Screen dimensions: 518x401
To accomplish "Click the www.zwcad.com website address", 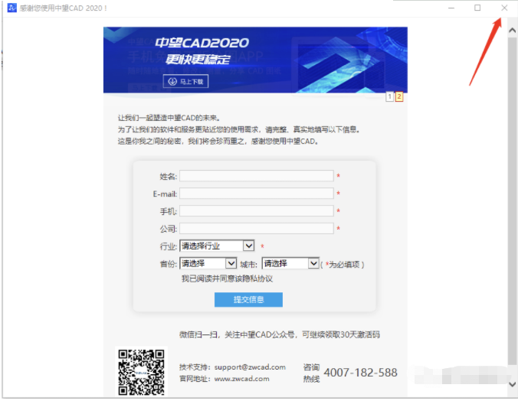I will (x=242, y=379).
